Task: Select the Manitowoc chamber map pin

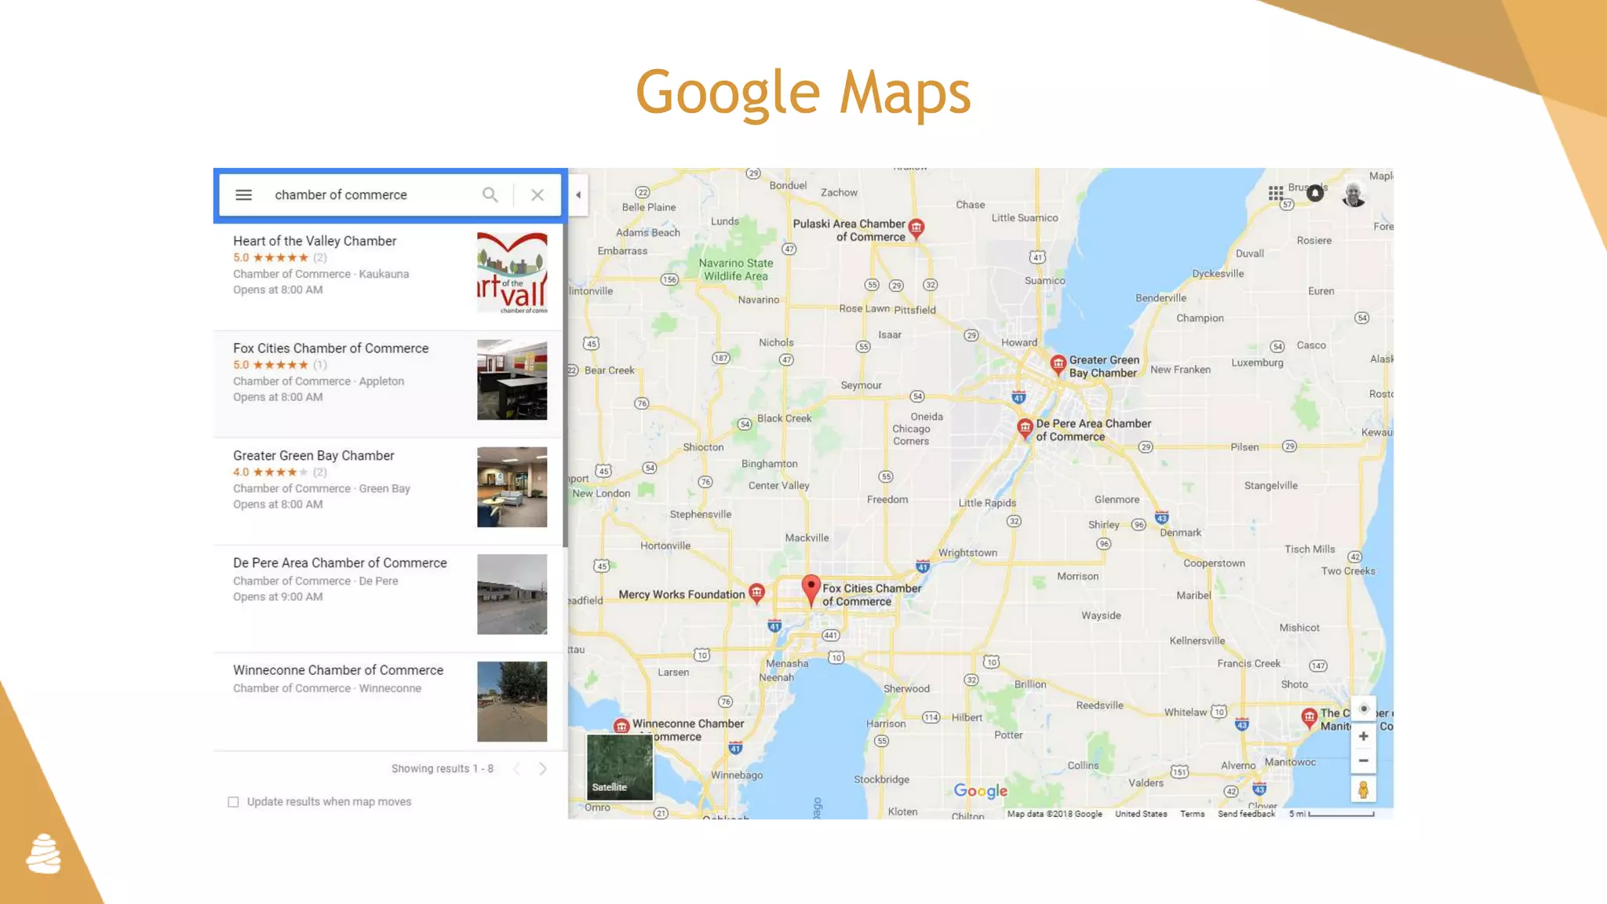Action: [1309, 717]
